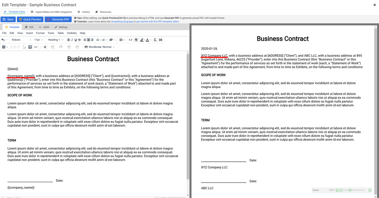The height and width of the screenshot is (198, 379).
Task: Open the Insert menu
Action: tap(30, 33)
